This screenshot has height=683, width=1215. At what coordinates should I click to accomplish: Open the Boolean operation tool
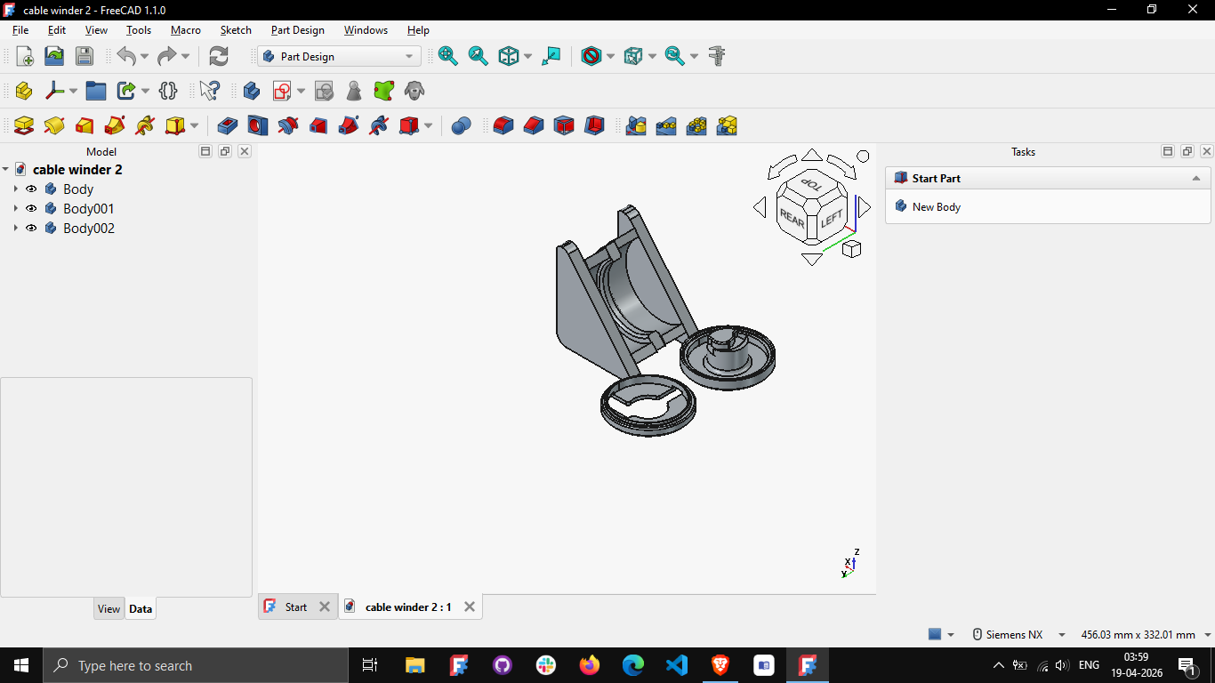pyautogui.click(x=461, y=125)
